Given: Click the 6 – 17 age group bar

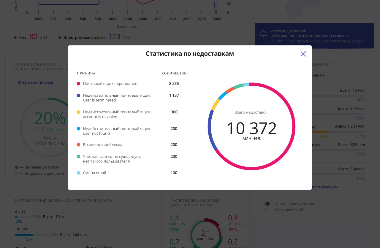Looking at the screenshot, I should (23, 217).
